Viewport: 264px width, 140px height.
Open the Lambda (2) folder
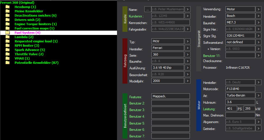point(24,37)
